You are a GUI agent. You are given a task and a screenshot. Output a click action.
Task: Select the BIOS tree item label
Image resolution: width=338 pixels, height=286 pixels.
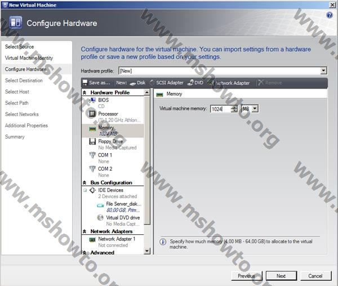pyautogui.click(x=104, y=100)
